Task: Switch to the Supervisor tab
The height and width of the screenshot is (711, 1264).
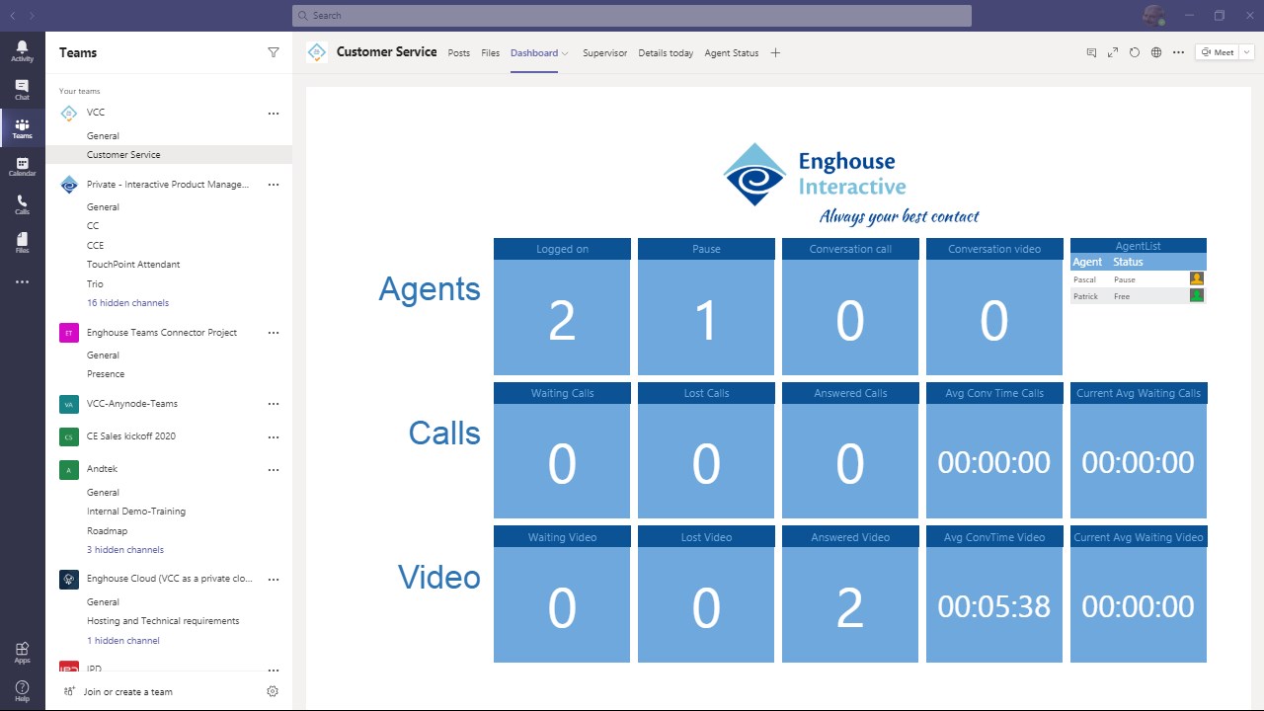Action: [x=604, y=53]
